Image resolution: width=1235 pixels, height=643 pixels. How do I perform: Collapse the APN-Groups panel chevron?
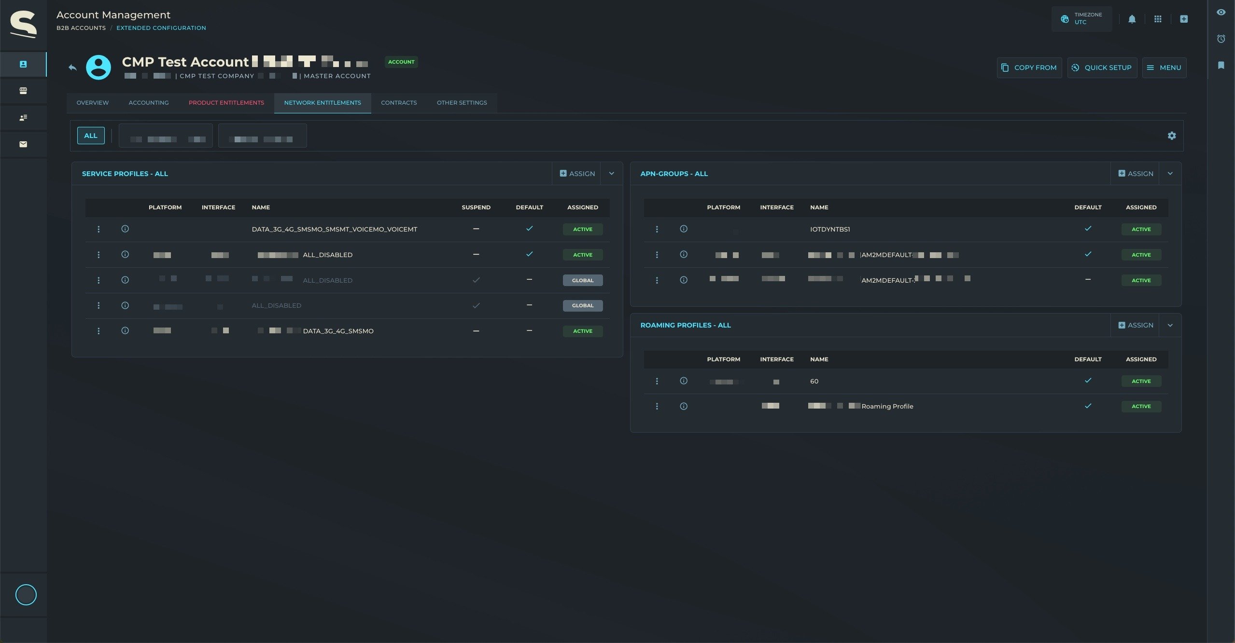point(1170,174)
